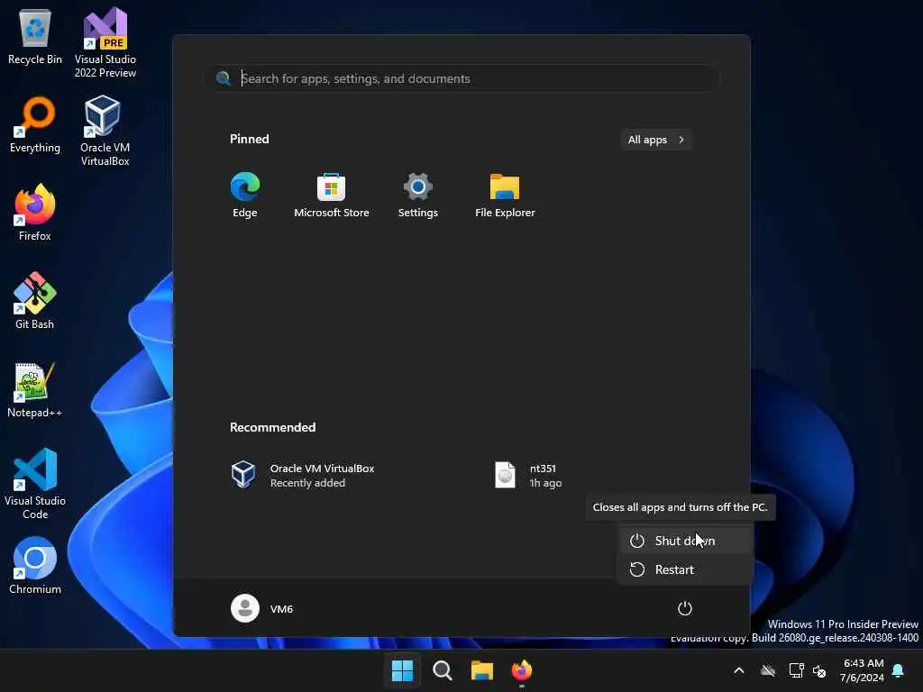Viewport: 923px width, 692px height.
Task: Select the Everything desktop shortcut
Action: pyautogui.click(x=35, y=124)
